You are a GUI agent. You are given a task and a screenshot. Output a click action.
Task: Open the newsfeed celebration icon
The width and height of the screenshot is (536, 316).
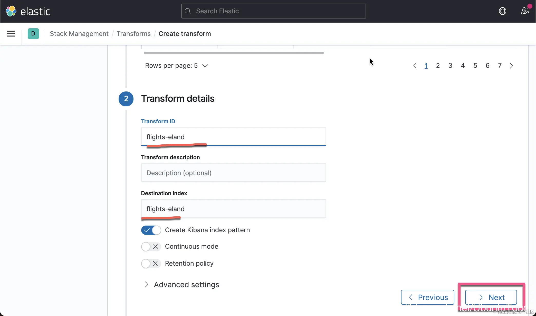(524, 11)
